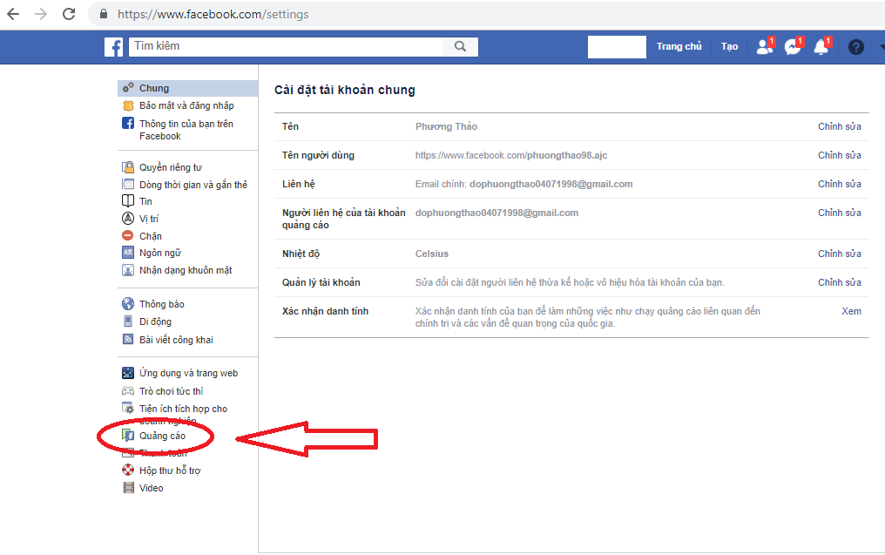Click the feed icon for public posts
The image size is (885, 555).
coord(128,339)
